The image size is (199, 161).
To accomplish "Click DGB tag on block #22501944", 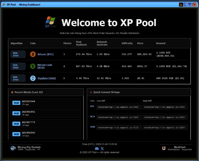I will click(16, 103).
